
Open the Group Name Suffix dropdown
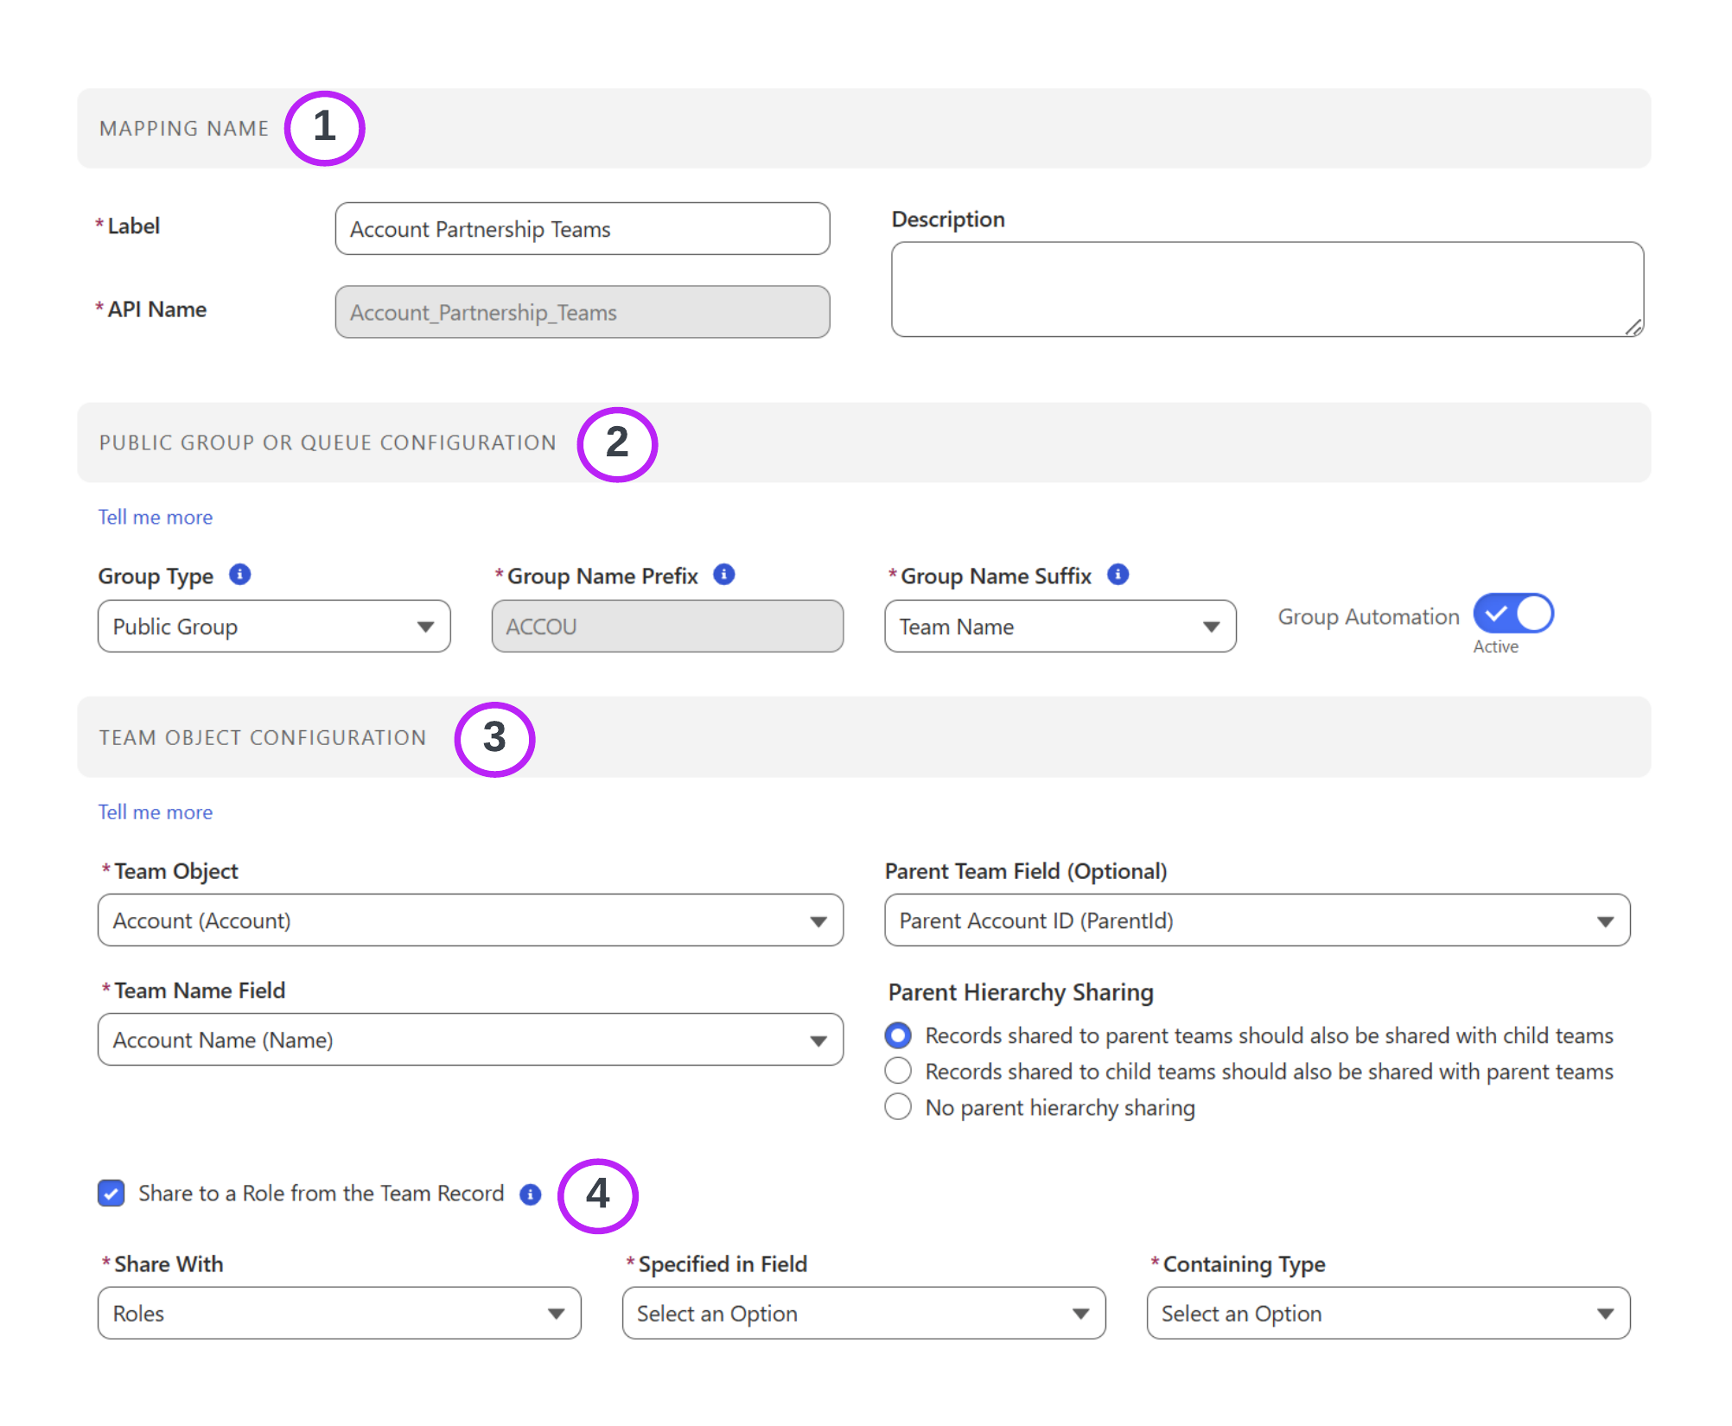[x=1060, y=627]
